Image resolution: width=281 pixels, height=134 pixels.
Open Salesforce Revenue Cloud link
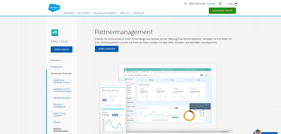[x=61, y=81]
